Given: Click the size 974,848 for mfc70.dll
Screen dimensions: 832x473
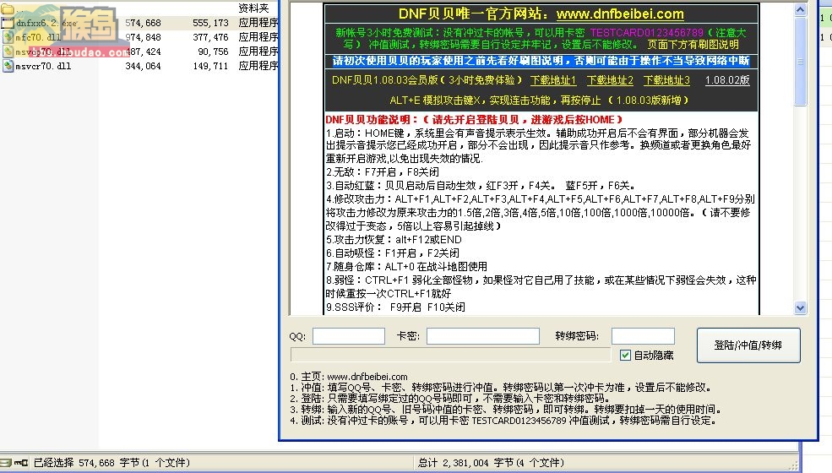Looking at the screenshot, I should click(143, 37).
